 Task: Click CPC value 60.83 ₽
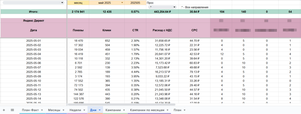pos(195,63)
